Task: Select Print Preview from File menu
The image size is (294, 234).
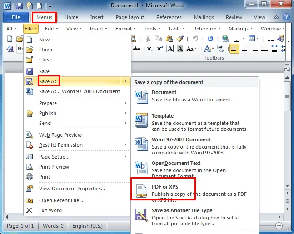Action: point(54,167)
